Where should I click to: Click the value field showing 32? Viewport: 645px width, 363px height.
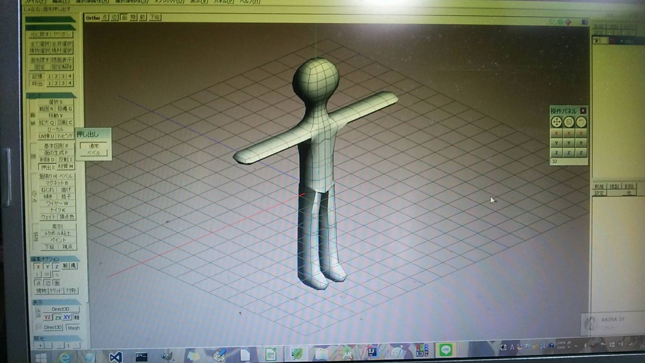569,161
